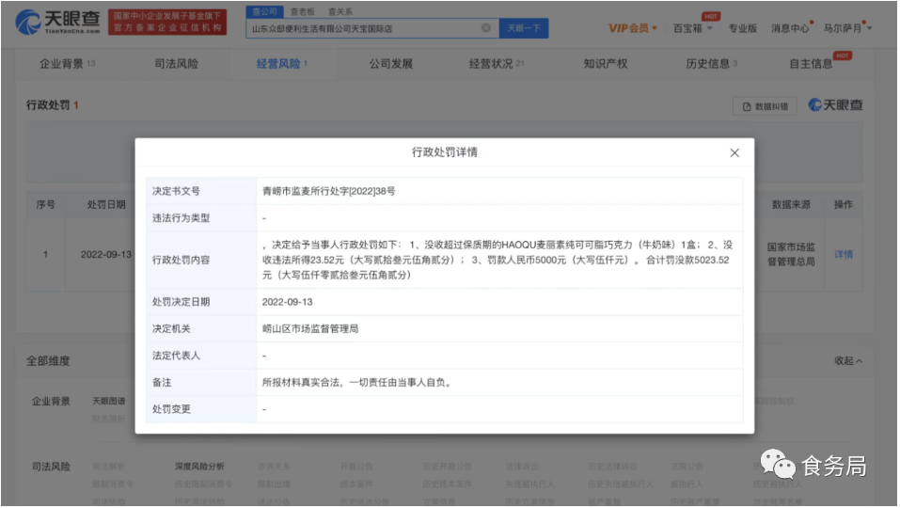Viewport: 900px width, 508px height.
Task: Switch to the 查老板 search tab
Action: (x=302, y=11)
